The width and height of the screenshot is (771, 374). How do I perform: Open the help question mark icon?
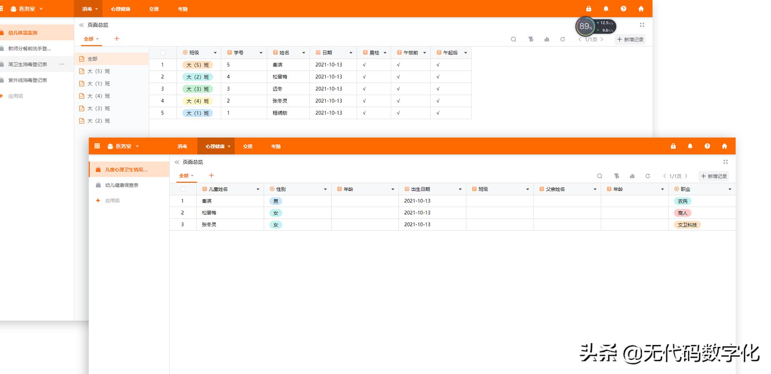(624, 8)
